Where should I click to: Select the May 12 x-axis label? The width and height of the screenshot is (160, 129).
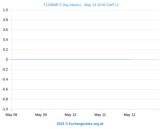pos(129,115)
